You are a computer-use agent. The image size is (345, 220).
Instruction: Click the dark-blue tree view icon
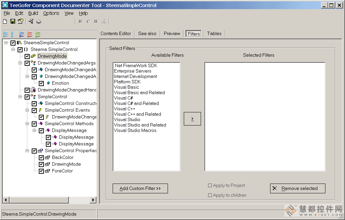click(22, 34)
